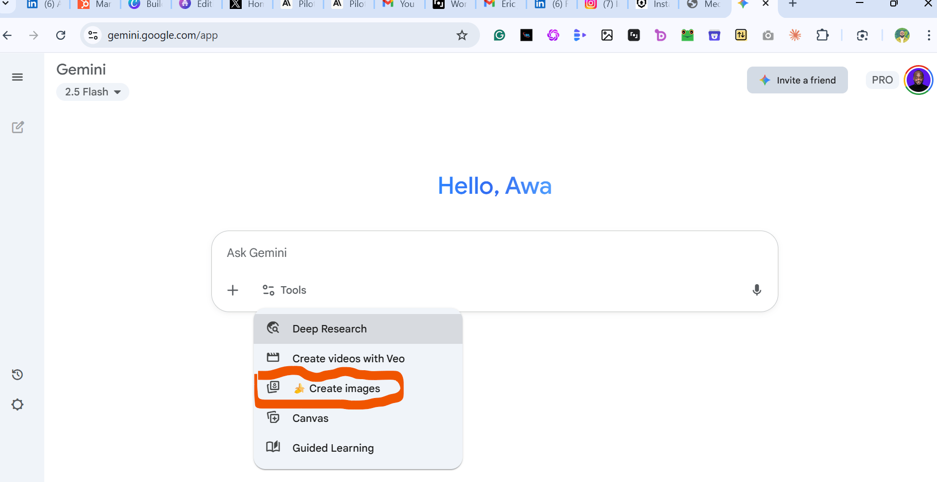Click the Guided Learning book icon
The image size is (937, 482).
tap(273, 447)
